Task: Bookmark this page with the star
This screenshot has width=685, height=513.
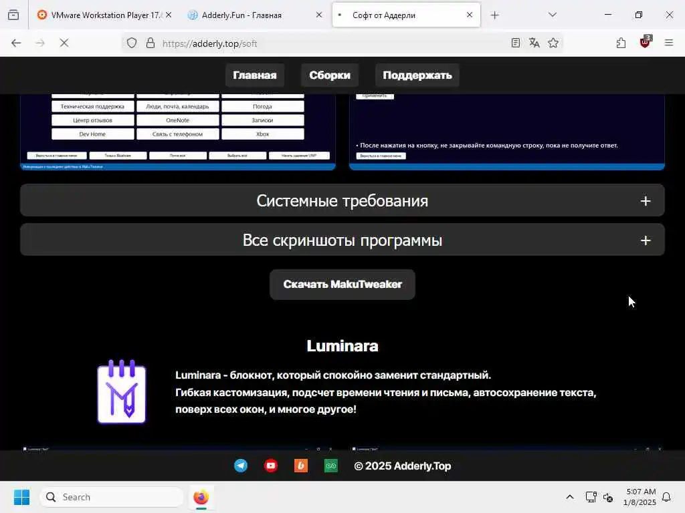Action: click(553, 43)
